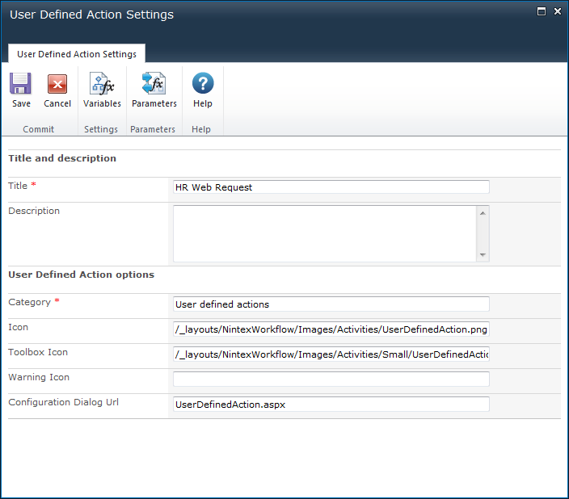Click the red Cancel icon
The width and height of the screenshot is (569, 499).
(57, 84)
